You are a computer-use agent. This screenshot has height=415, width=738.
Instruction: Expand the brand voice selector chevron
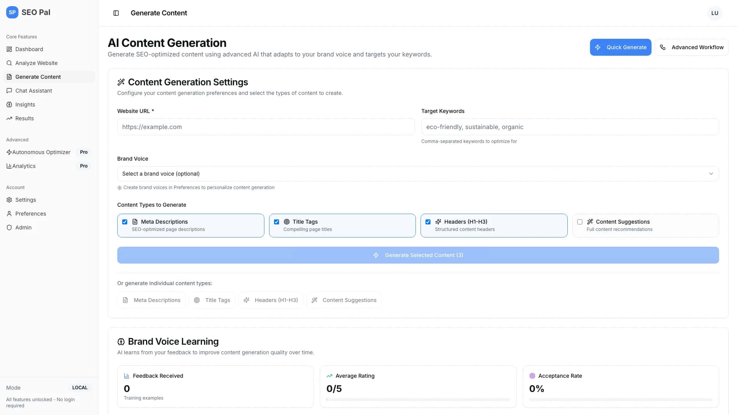coord(711,174)
